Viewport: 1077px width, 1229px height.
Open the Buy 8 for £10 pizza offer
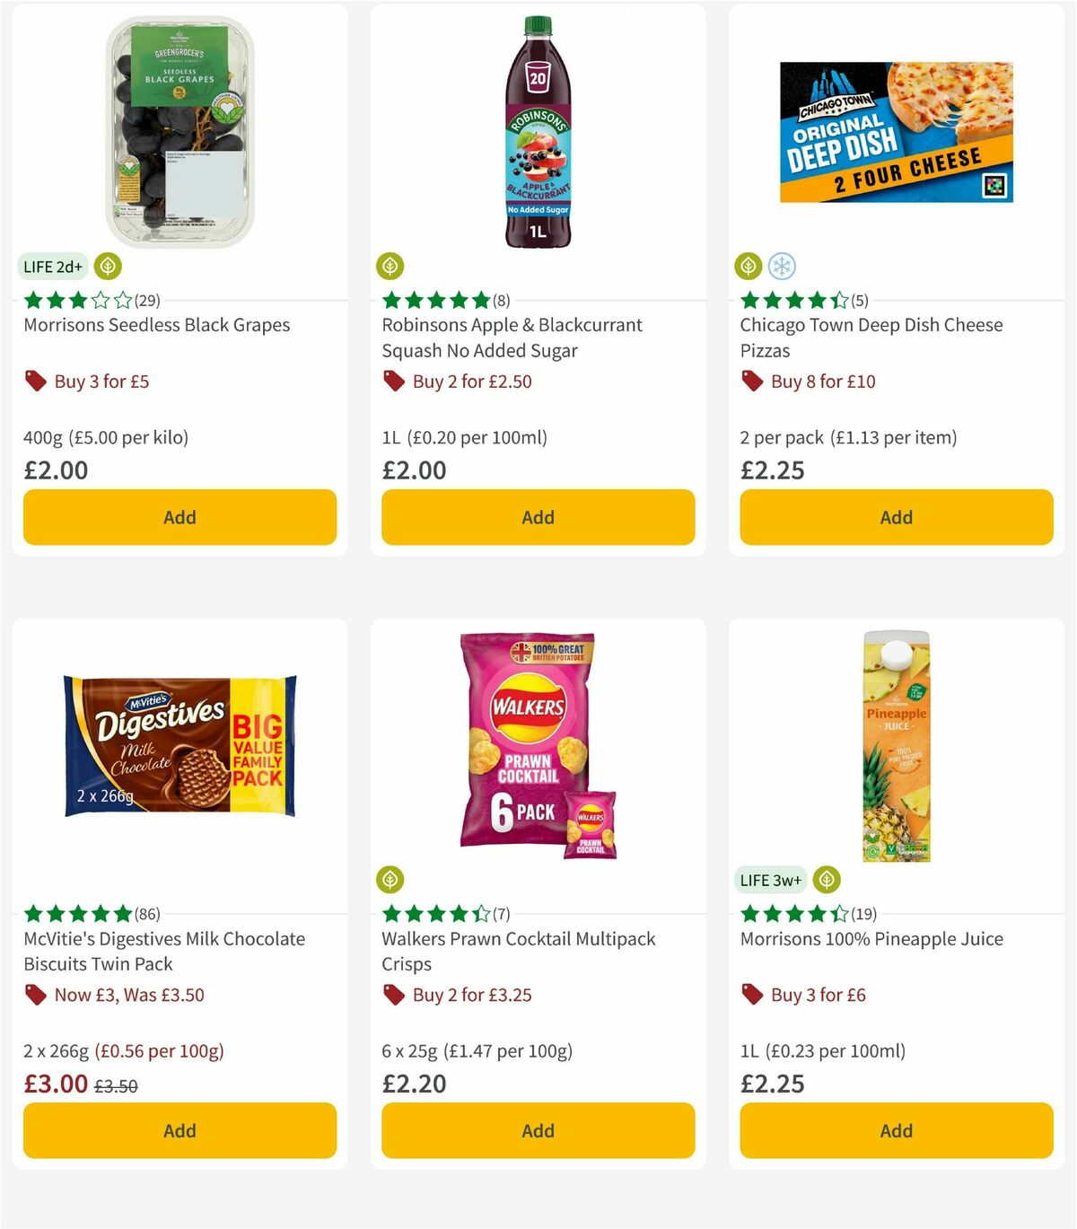point(824,381)
